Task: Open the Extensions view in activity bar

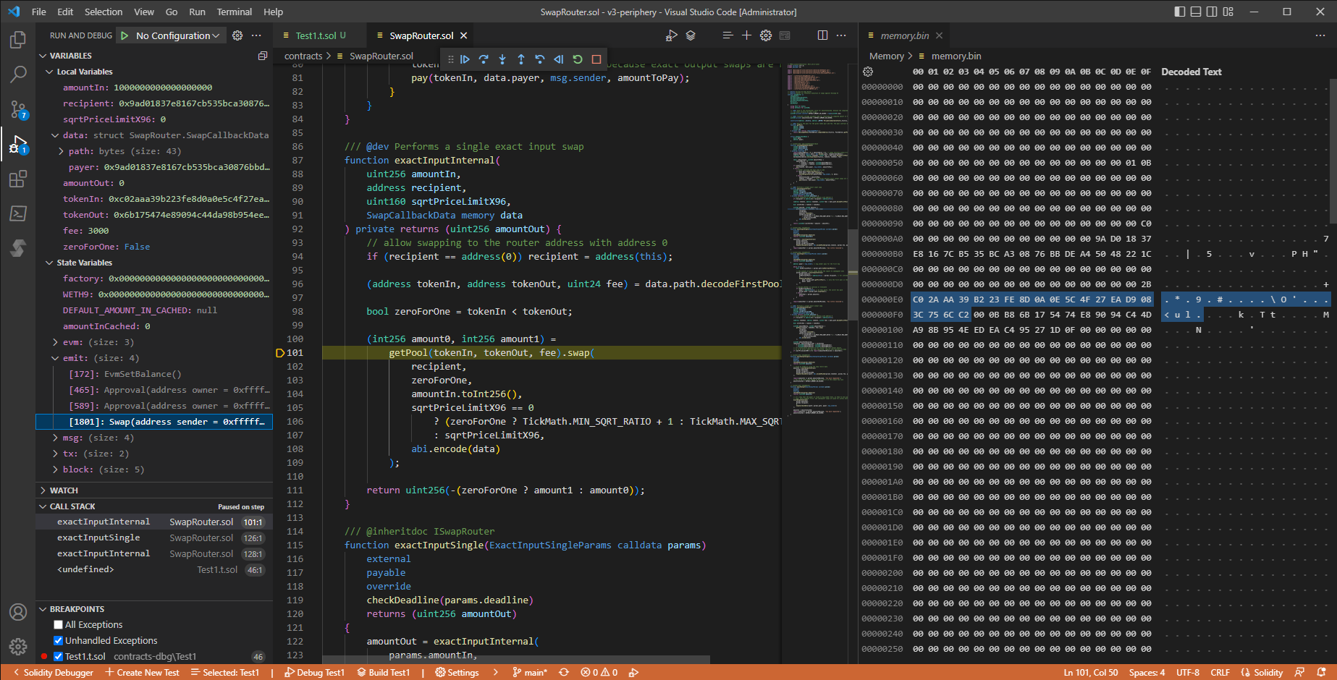Action: (18, 179)
